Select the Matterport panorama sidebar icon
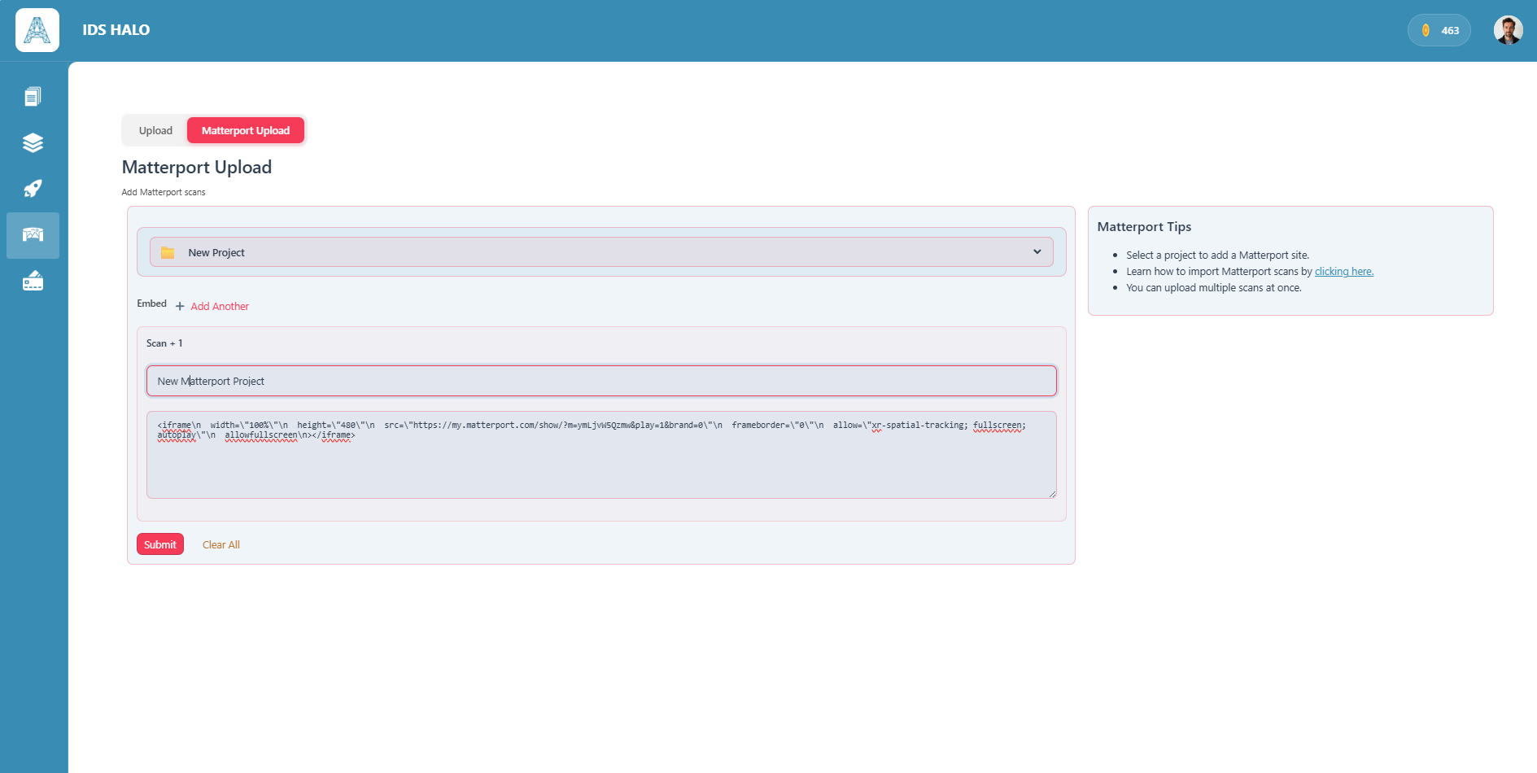The height and width of the screenshot is (773, 1537). pos(33,235)
